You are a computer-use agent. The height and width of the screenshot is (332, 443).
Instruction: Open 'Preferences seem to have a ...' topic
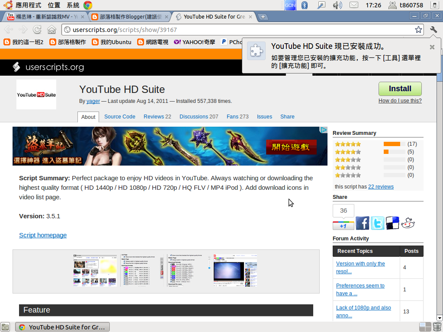(x=360, y=289)
